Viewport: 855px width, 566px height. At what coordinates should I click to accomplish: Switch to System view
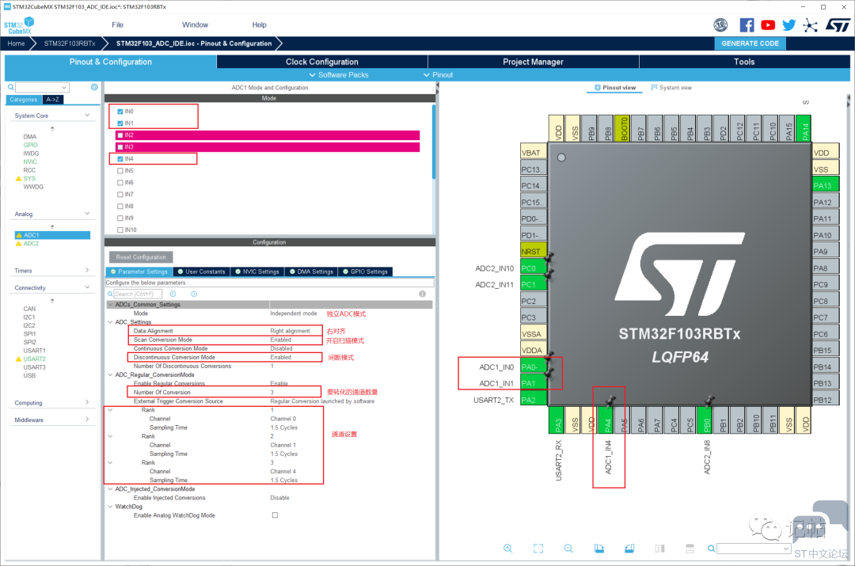[x=671, y=88]
